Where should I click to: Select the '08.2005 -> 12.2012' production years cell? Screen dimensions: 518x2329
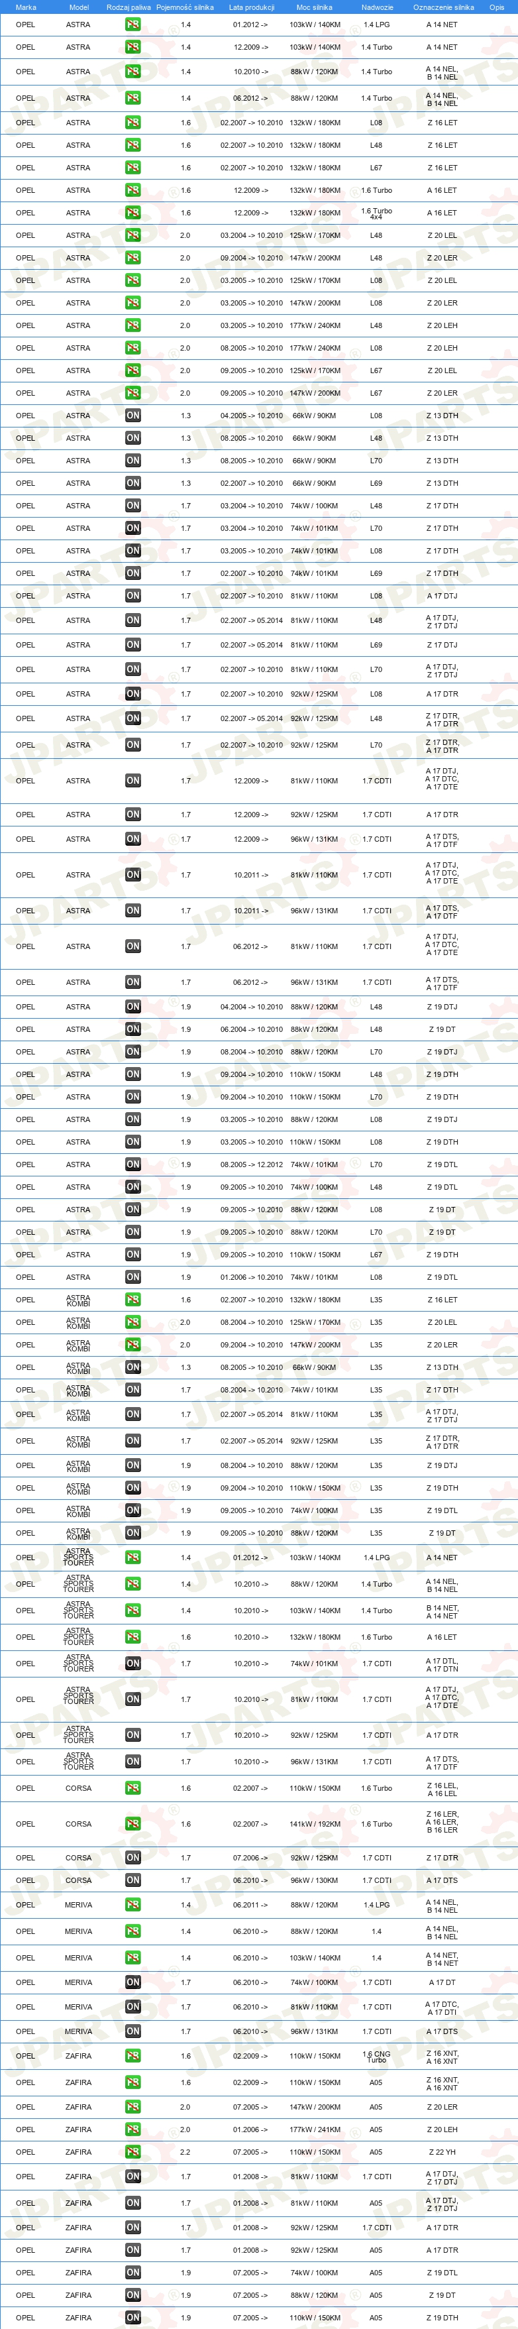point(251,1164)
